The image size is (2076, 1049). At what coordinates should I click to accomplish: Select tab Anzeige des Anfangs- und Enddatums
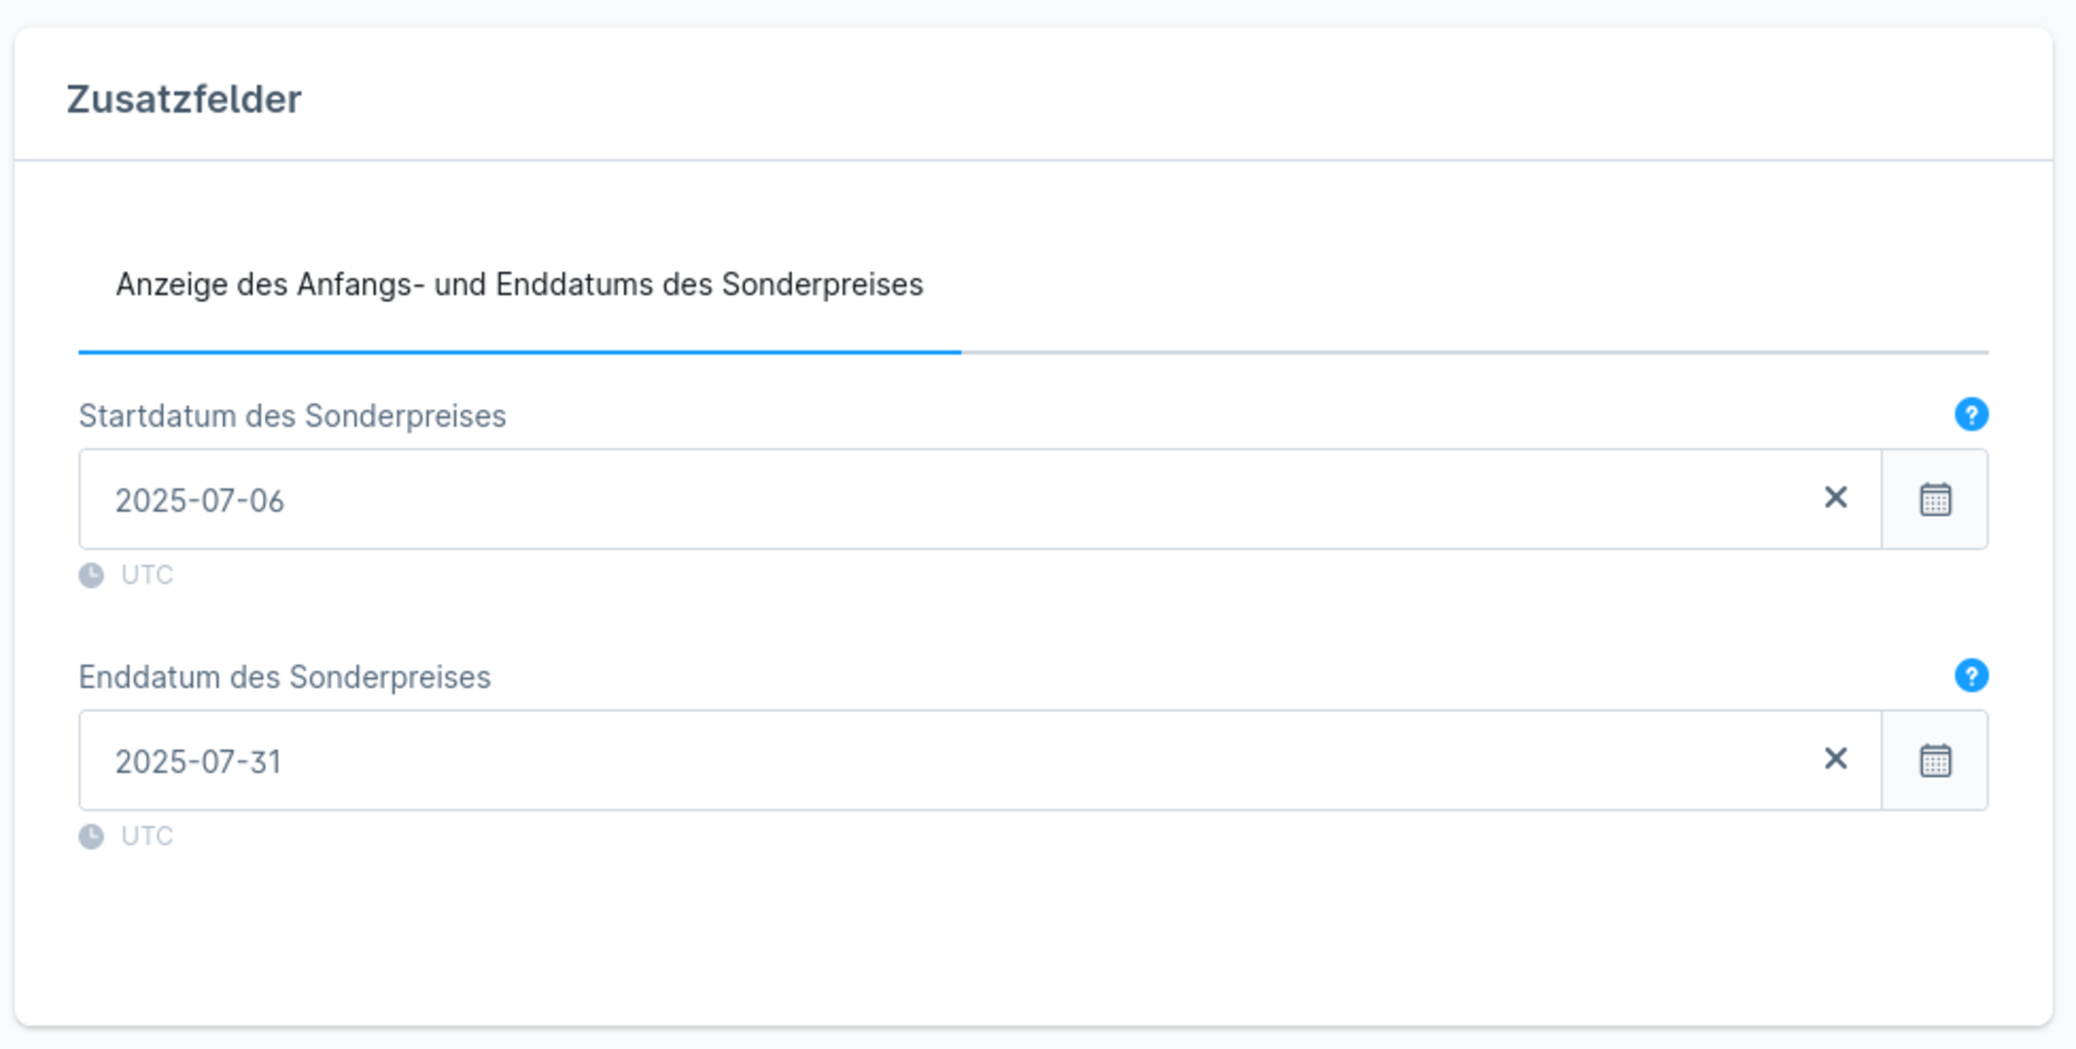point(519,285)
